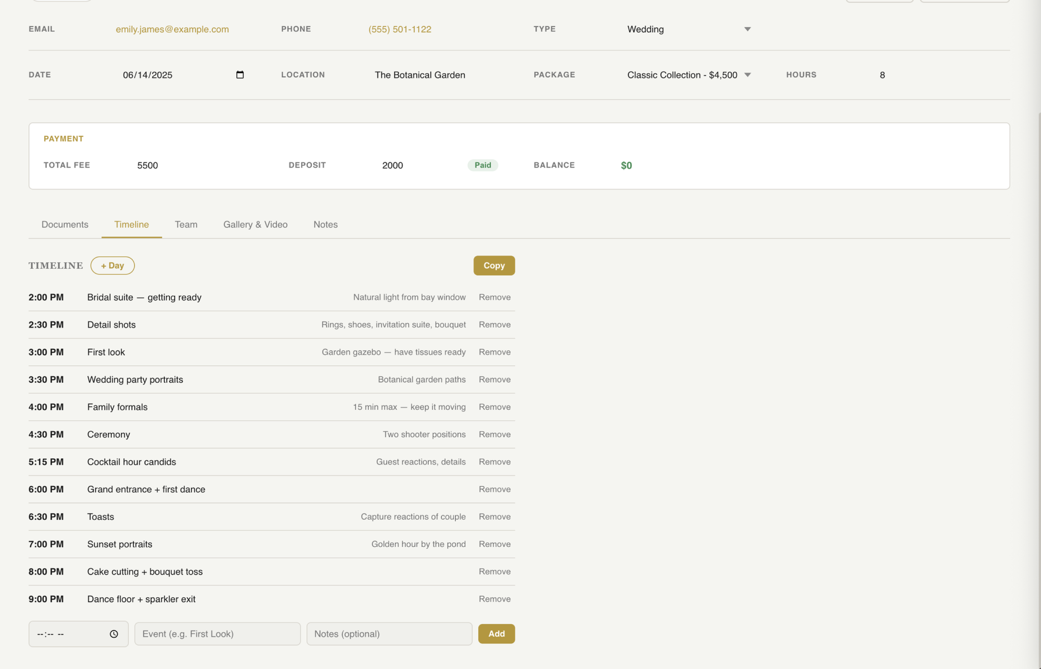Image resolution: width=1041 pixels, height=669 pixels.
Task: Open the Package dropdown for Classic Collection
Action: [x=689, y=75]
